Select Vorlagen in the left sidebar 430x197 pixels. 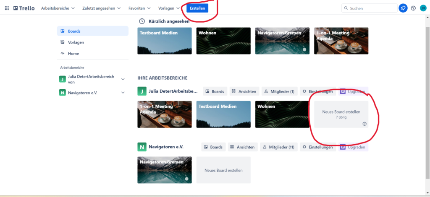(x=93, y=42)
